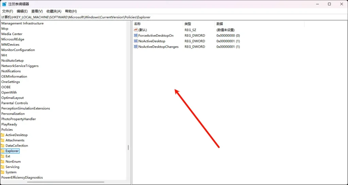
Task: Click the Explorer folder icon
Action: coord(2,151)
